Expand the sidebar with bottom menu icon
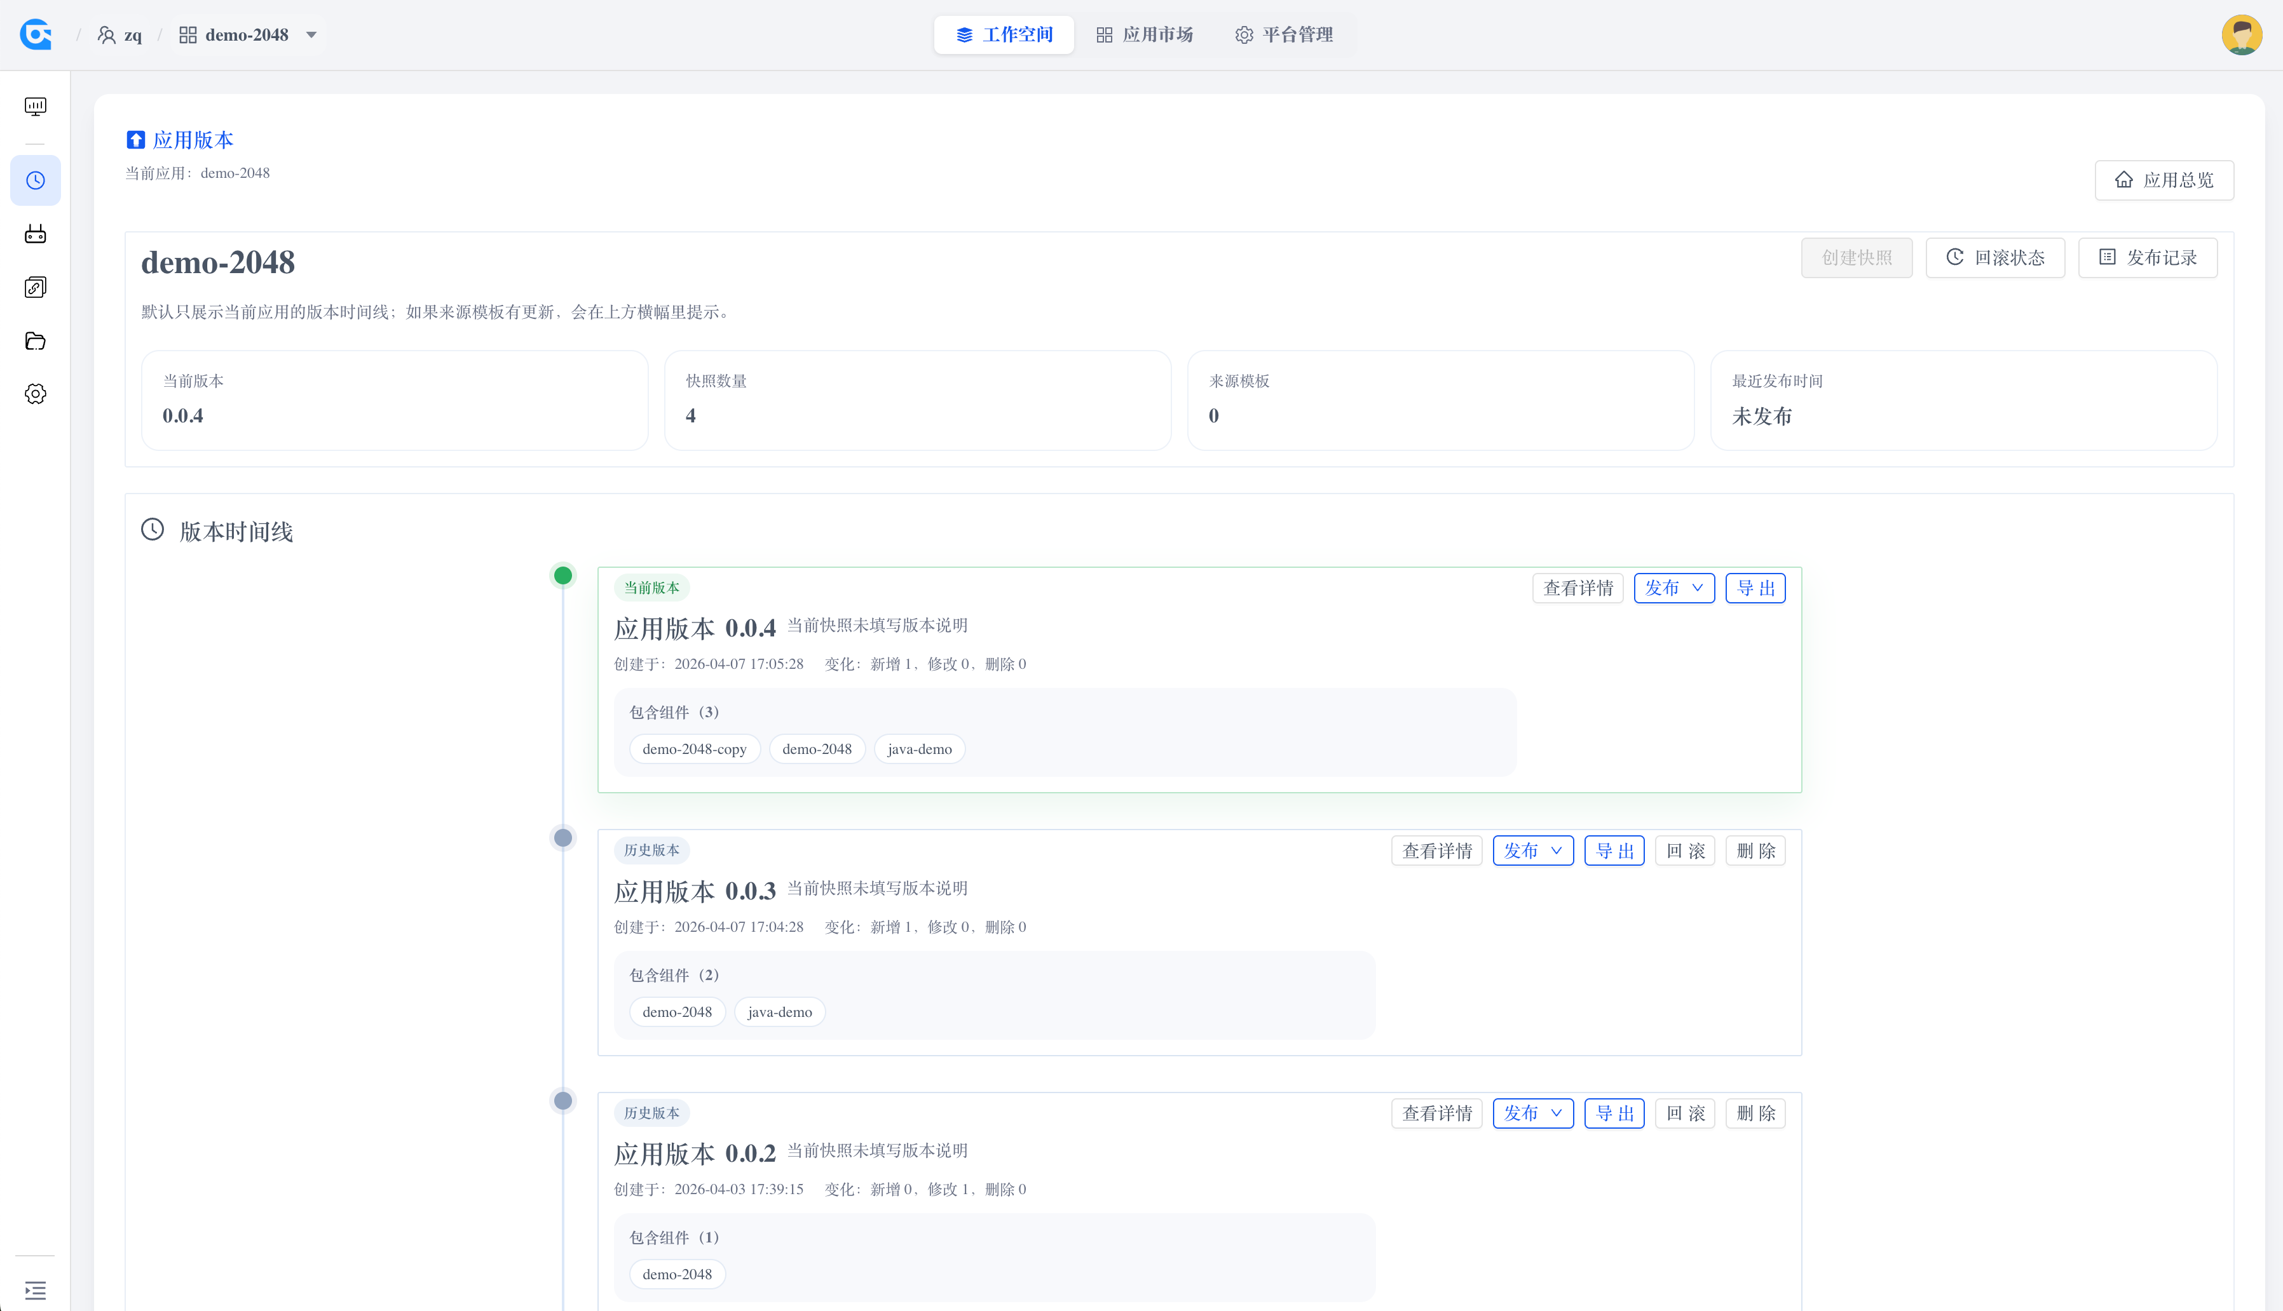 pos(35,1289)
